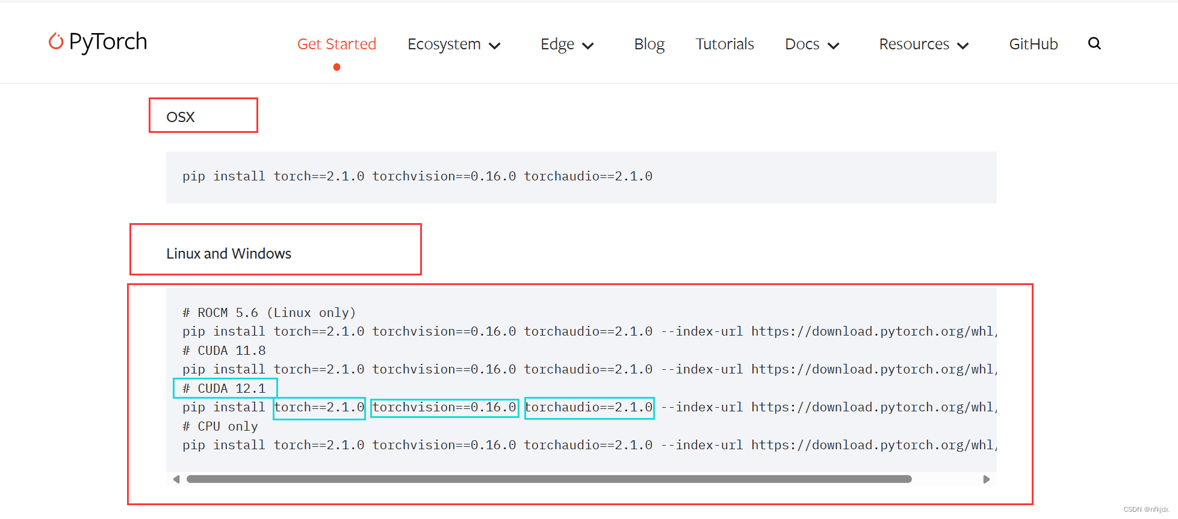This screenshot has height=519, width=1178.
Task: Click the '# ROCM 5.6 (Linux only)' comment
Action: click(x=269, y=313)
